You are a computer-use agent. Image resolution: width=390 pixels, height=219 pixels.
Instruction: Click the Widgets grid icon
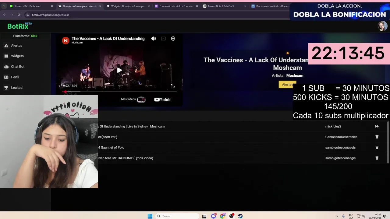click(x=6, y=56)
